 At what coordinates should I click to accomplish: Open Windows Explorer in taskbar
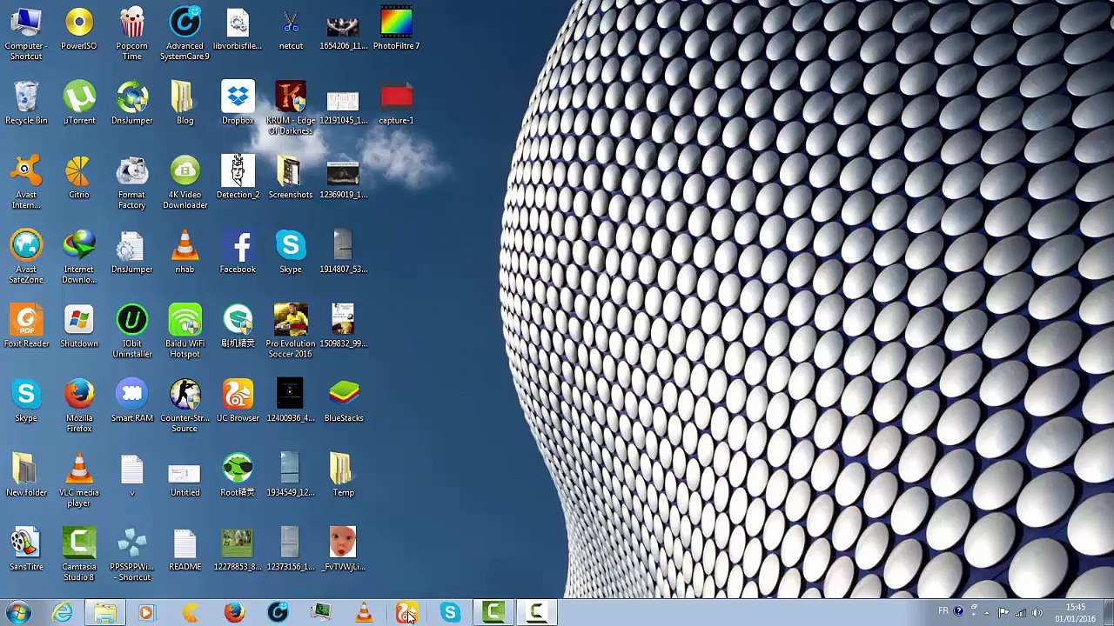104,613
